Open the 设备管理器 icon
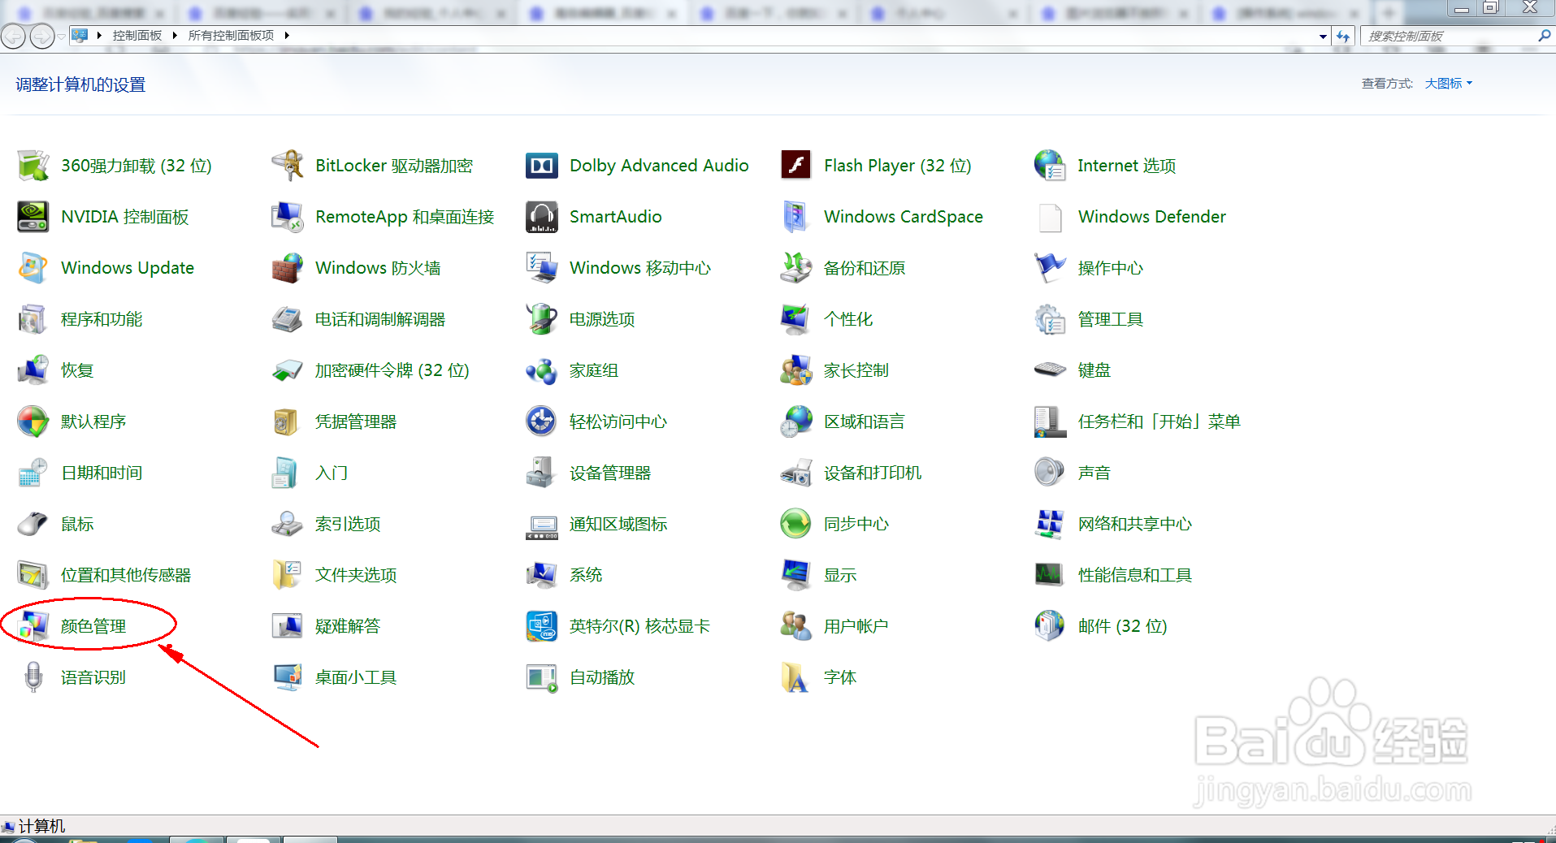This screenshot has width=1556, height=843. point(542,473)
